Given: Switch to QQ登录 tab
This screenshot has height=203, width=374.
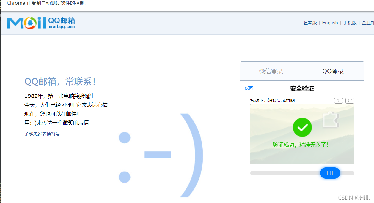Looking at the screenshot, I should (x=333, y=71).
